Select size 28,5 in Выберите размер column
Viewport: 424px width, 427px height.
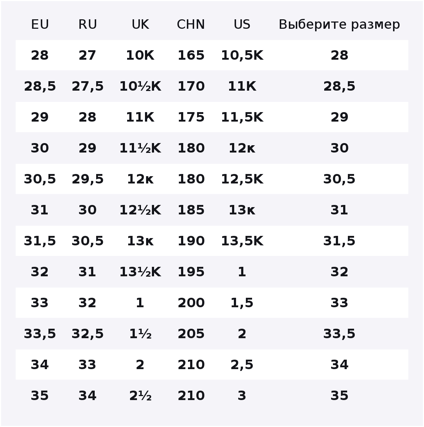click(x=339, y=86)
